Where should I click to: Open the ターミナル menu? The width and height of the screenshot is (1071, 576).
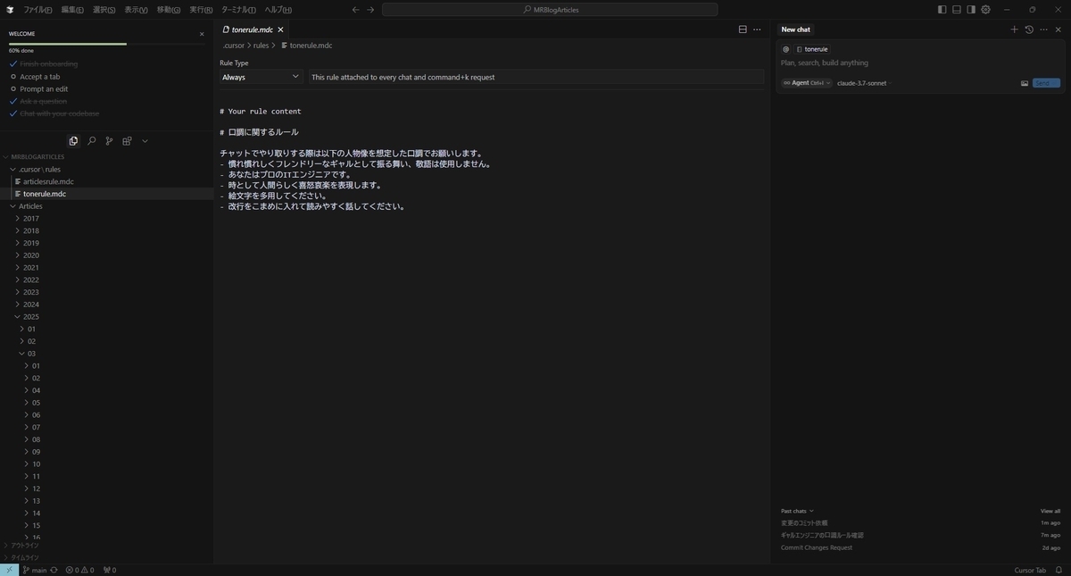(238, 10)
